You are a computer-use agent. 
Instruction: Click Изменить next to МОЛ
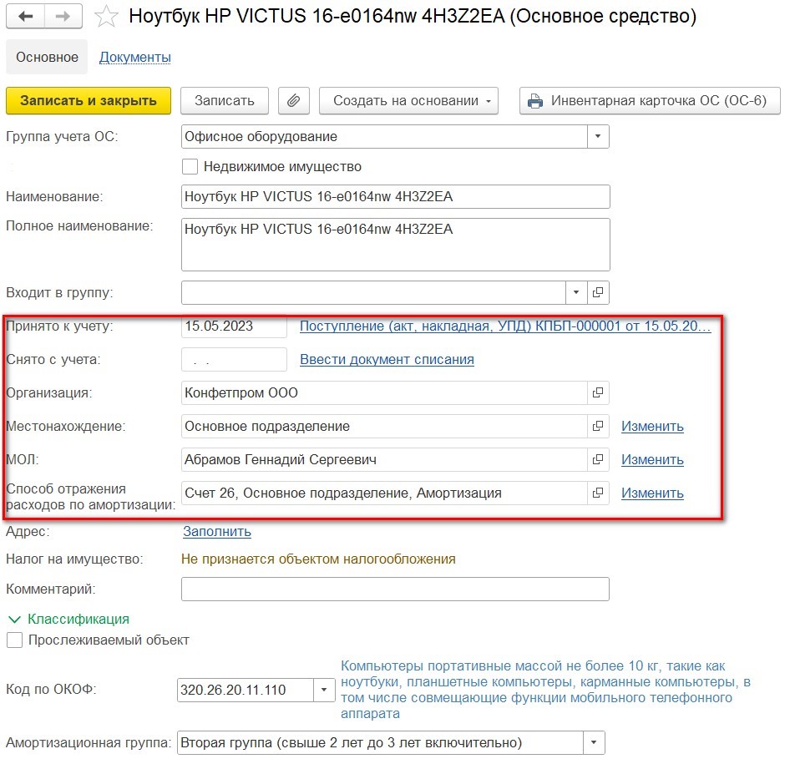click(x=652, y=459)
